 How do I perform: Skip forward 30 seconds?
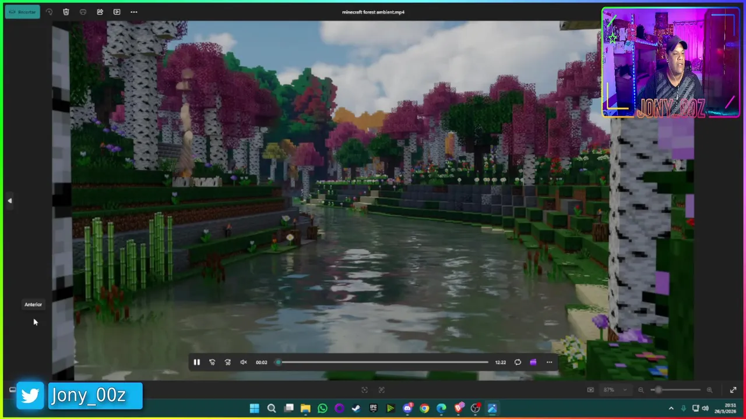click(x=228, y=362)
